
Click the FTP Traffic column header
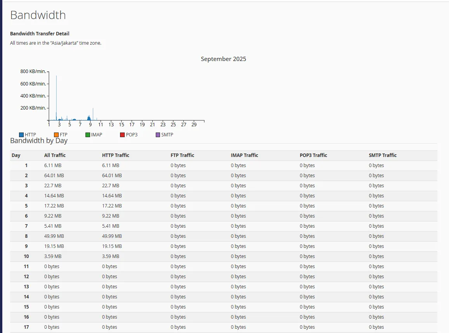point(182,155)
